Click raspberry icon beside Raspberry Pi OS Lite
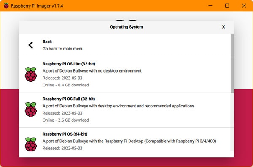Image resolution: width=253 pixels, height=167 pixels. (31, 75)
